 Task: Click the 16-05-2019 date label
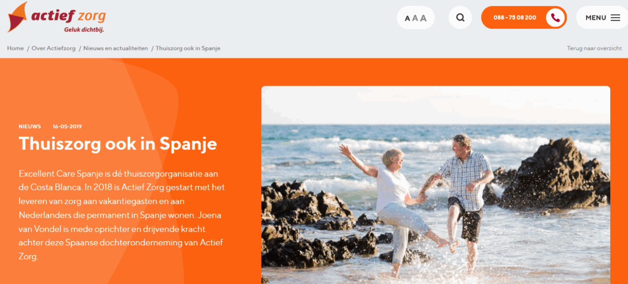pyautogui.click(x=67, y=126)
